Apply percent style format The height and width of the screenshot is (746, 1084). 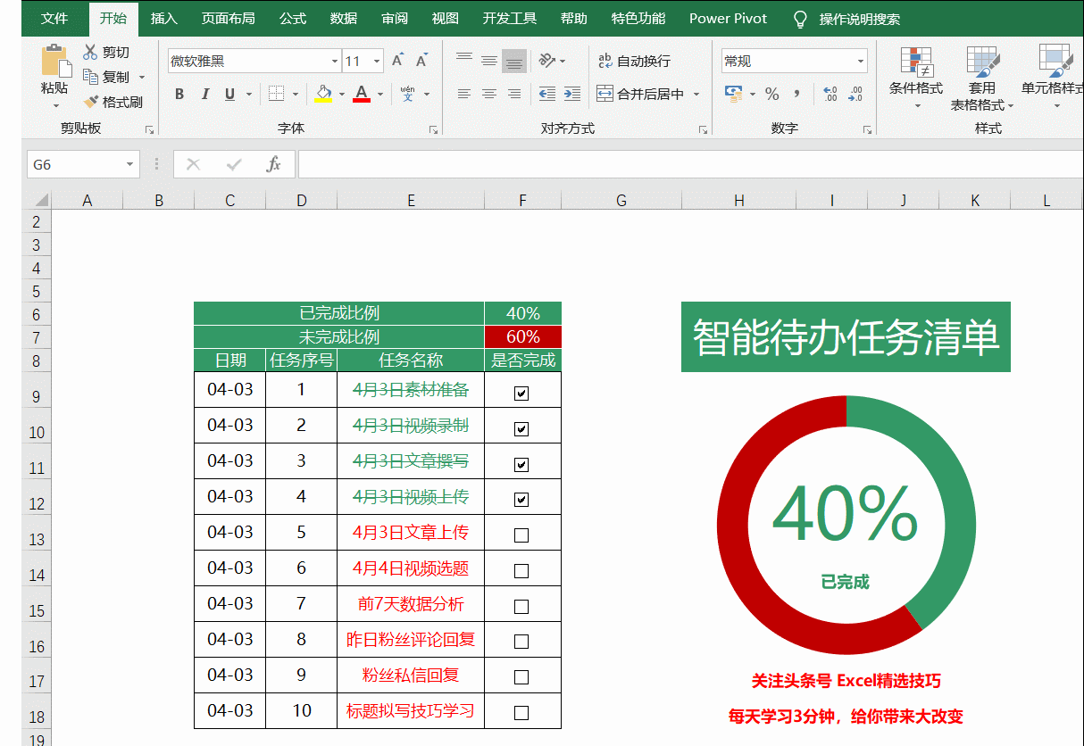(771, 94)
